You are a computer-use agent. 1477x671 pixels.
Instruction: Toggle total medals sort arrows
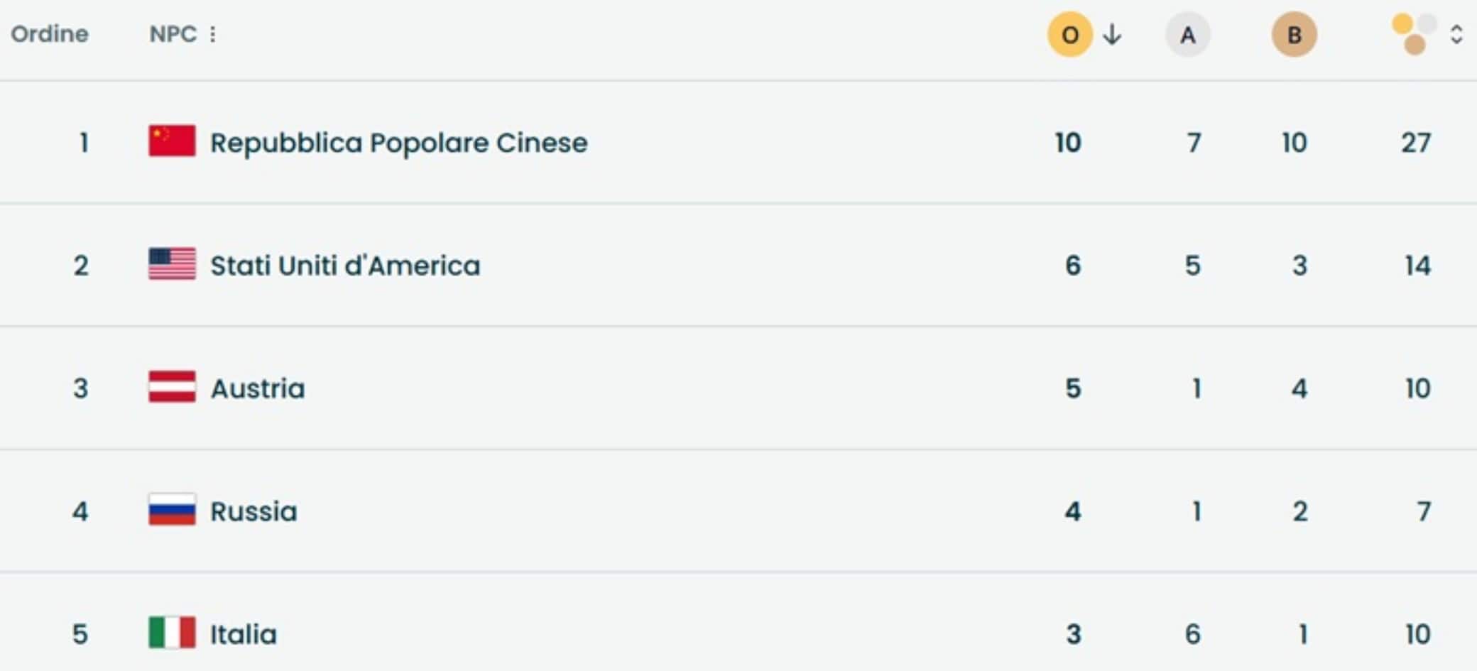(1456, 34)
